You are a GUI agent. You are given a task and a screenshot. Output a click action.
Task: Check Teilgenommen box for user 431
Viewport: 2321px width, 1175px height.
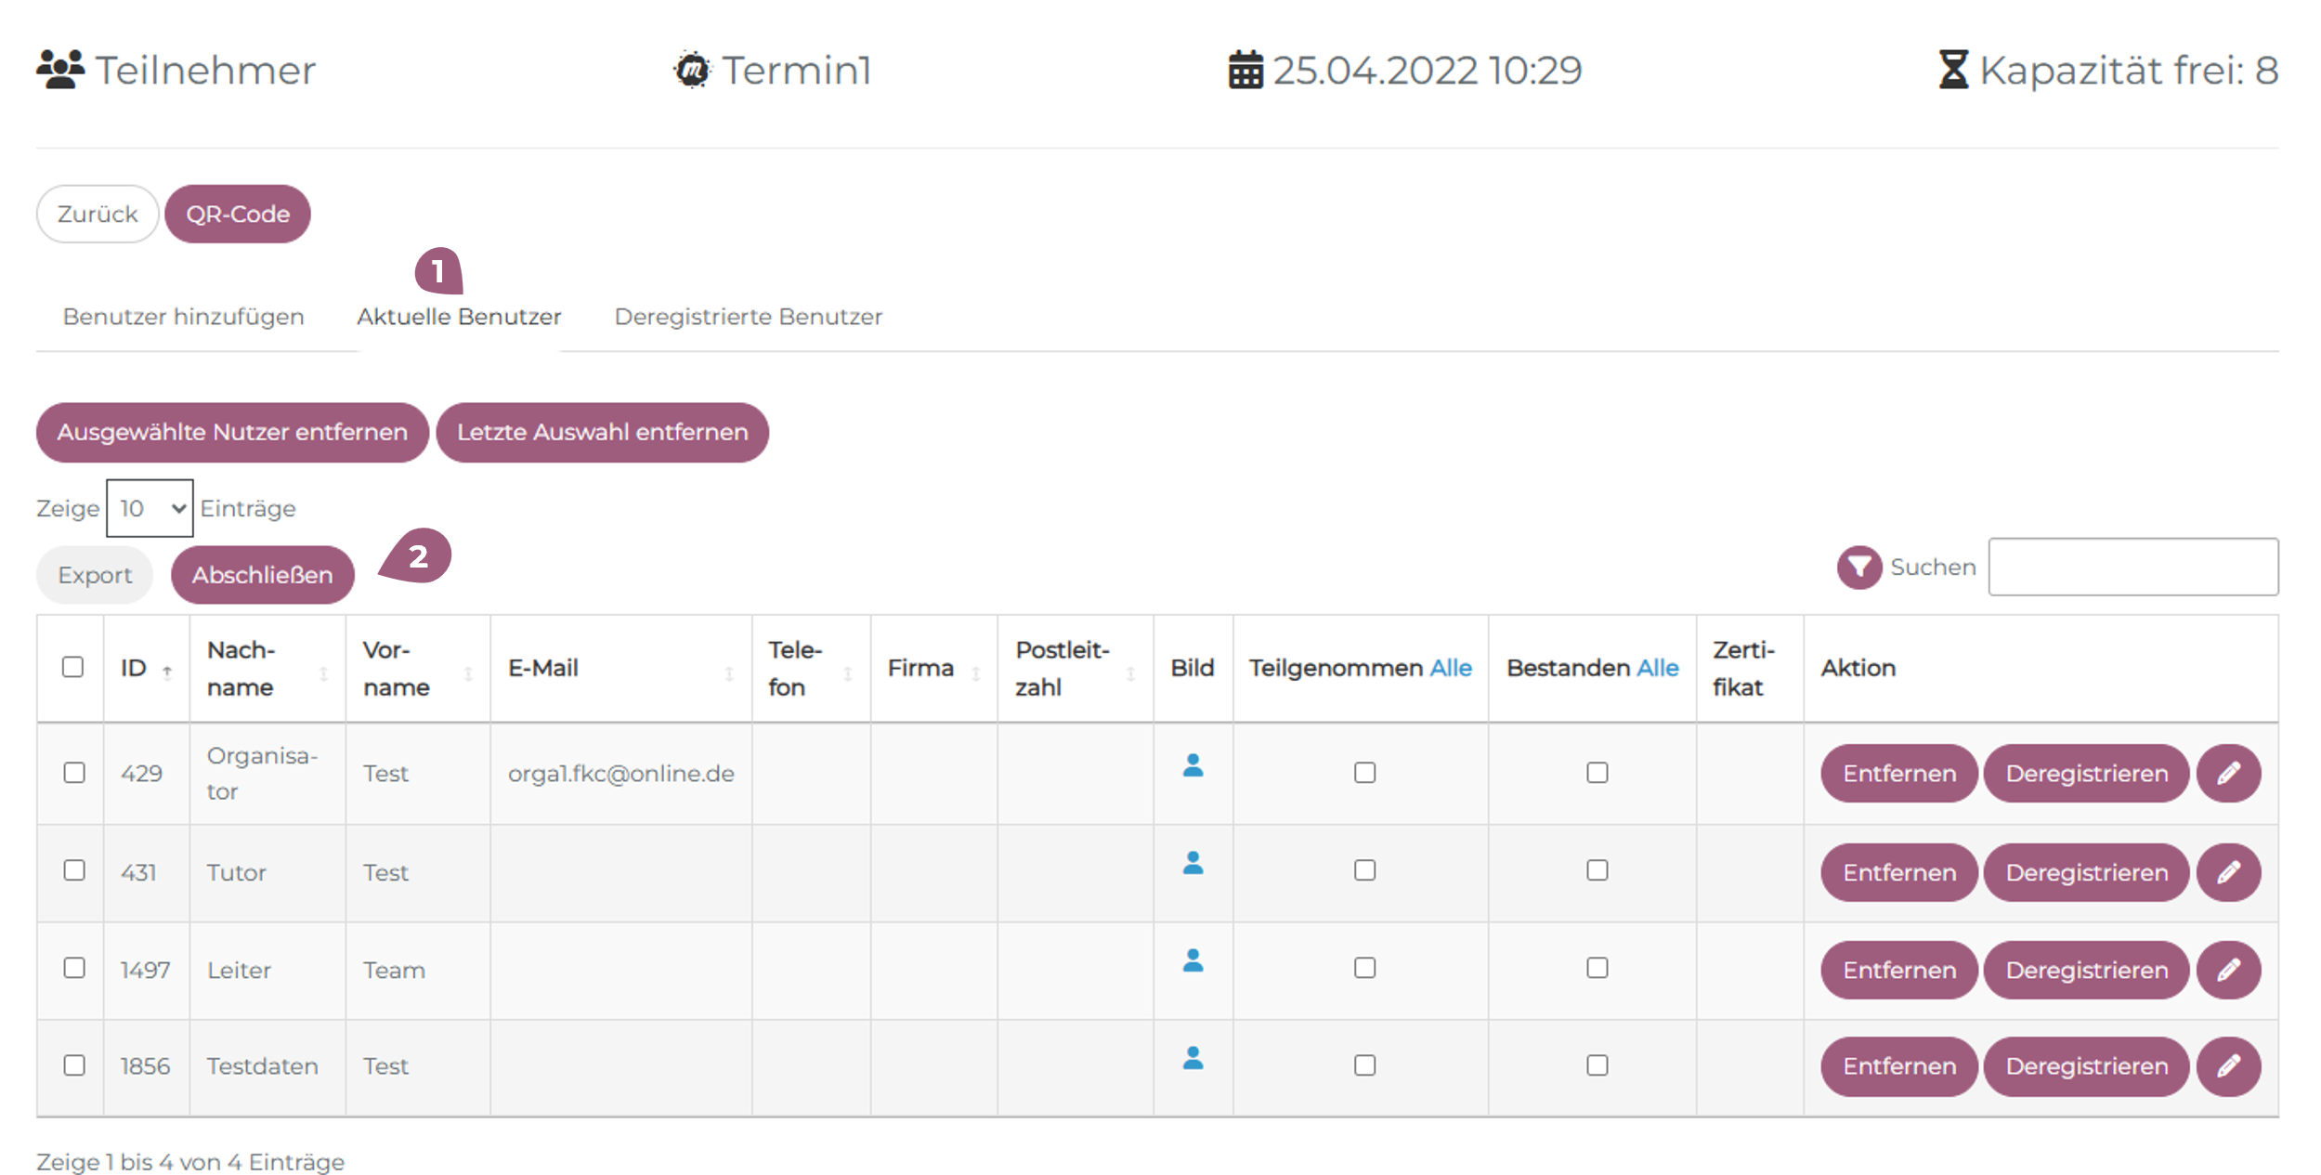click(x=1364, y=870)
